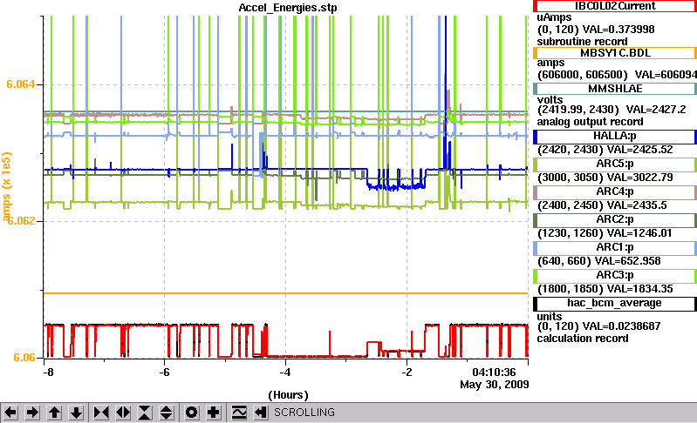Click the arrow-to-bar scroll mode icon
The height and width of the screenshot is (423, 697).
261,413
